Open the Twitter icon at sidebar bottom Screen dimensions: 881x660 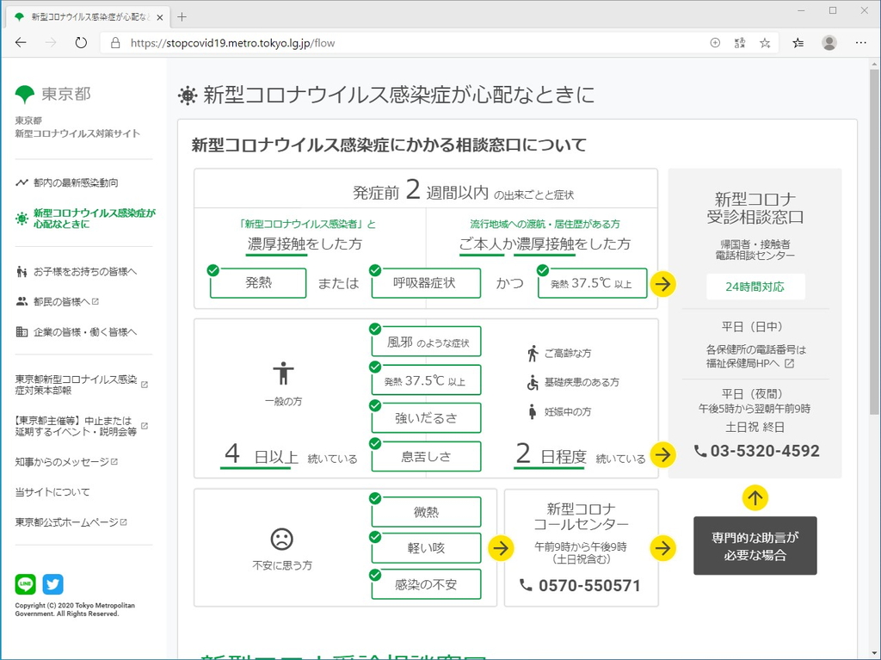coord(52,584)
